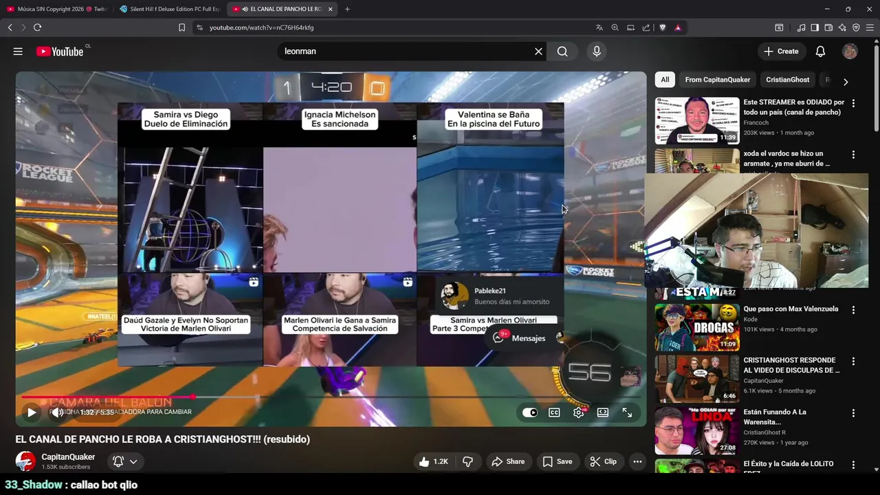Toggle the browser sidebar panel
880x495 pixels.
815,27
